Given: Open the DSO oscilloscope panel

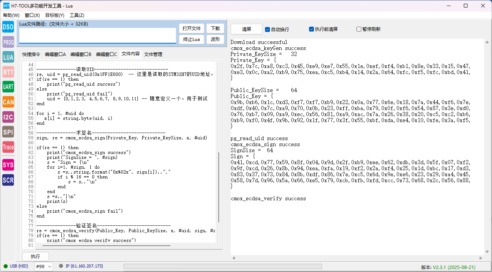Looking at the screenshot, I should (8, 27).
